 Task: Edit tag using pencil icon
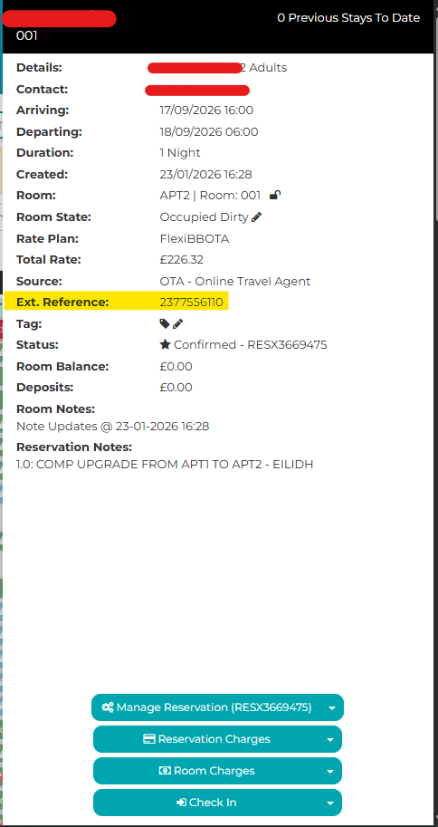178,323
